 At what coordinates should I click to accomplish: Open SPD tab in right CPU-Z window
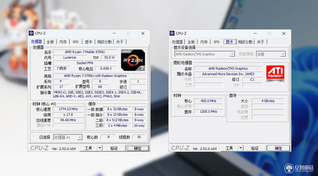[x=216, y=42]
